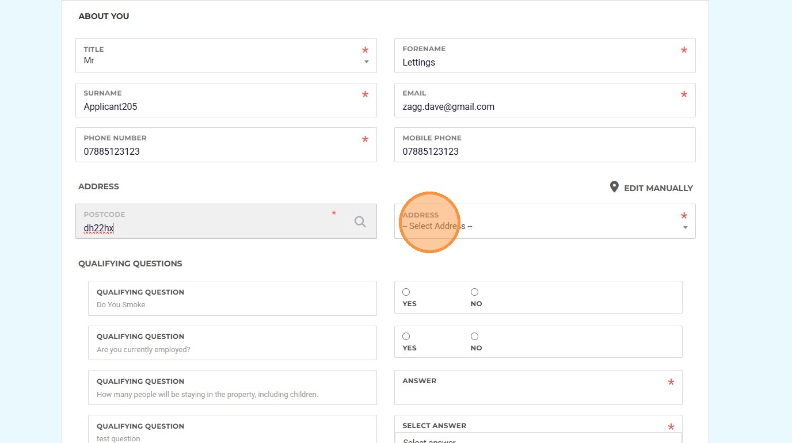Screen dimensions: 792x443
Task: Click the Title dropdown arrow
Action: click(x=367, y=62)
